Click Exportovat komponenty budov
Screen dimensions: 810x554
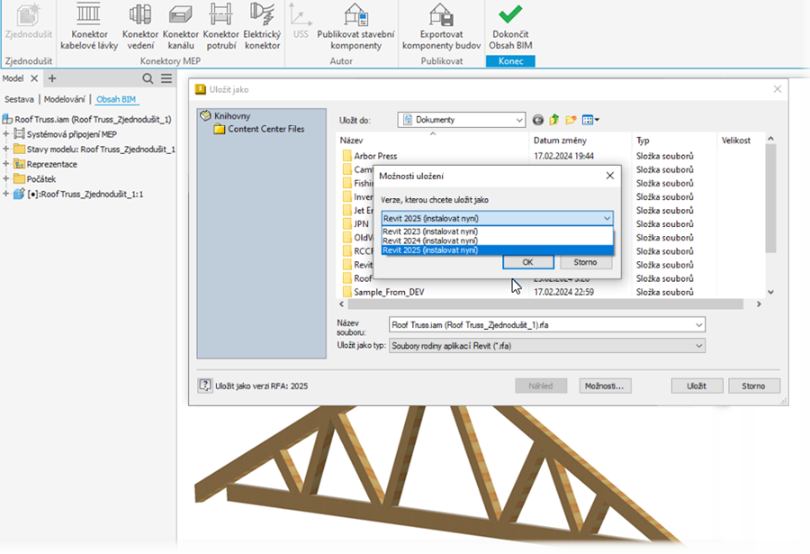441,27
